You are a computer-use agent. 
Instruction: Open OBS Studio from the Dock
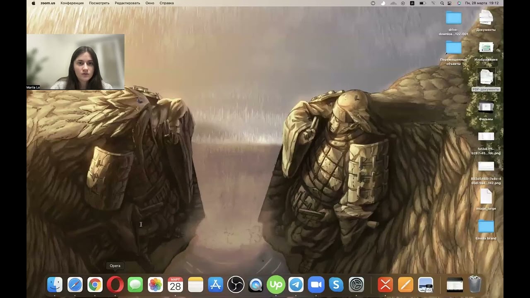click(236, 285)
